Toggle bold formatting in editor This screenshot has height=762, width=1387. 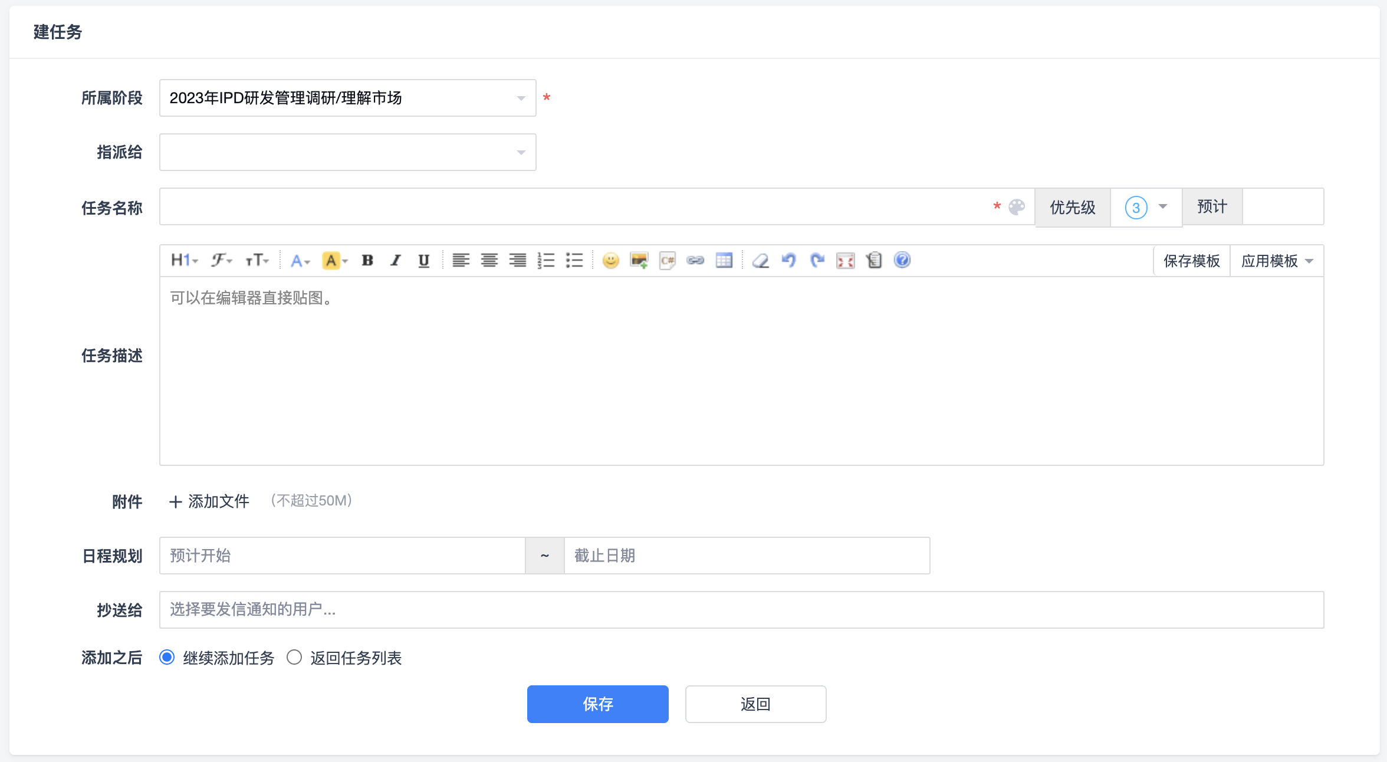coord(367,260)
